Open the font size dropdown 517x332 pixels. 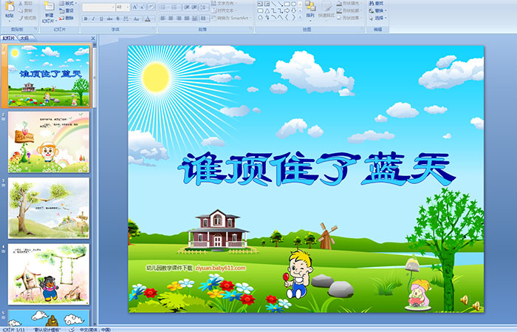126,7
